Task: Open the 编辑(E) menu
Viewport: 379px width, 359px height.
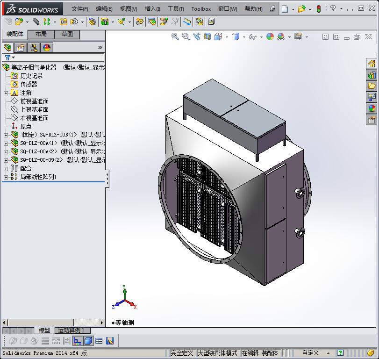Action: 104,9
